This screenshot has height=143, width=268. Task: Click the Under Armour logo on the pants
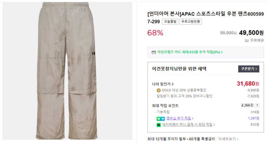[94, 54]
